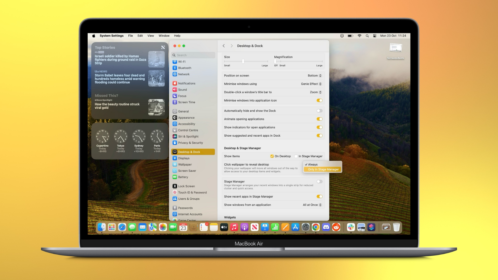This screenshot has height=280, width=498.
Task: Click the settings Search field
Action: point(193,55)
